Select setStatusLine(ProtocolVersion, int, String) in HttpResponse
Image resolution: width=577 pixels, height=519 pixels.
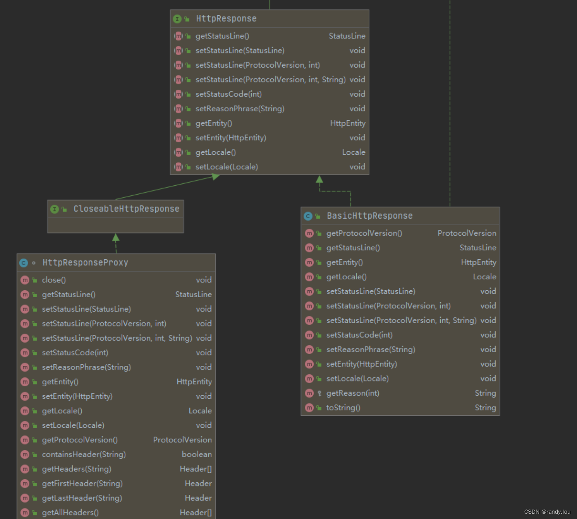point(271,80)
